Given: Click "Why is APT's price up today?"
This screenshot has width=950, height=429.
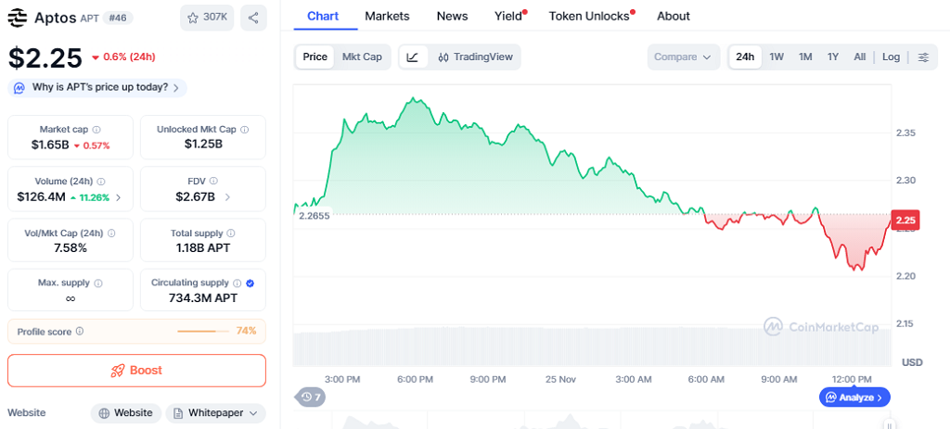Looking at the screenshot, I should [97, 87].
